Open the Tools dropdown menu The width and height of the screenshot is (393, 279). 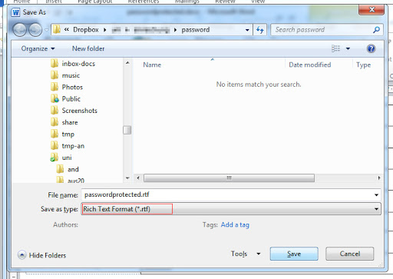pyautogui.click(x=246, y=254)
